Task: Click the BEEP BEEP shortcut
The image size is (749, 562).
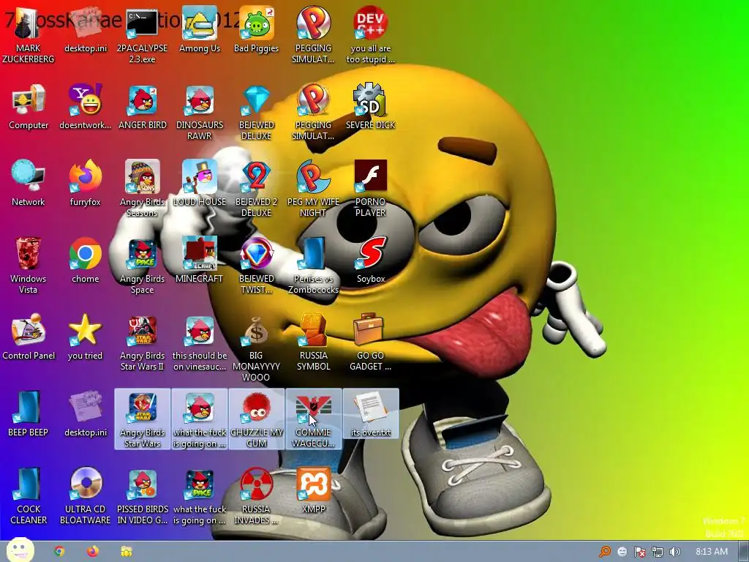Action: (29, 414)
